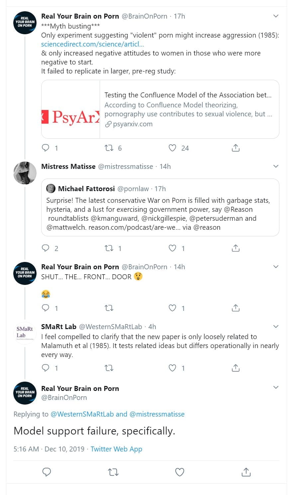The width and height of the screenshot is (294, 495).
Task: Share the Myth busting tweet
Action: click(x=236, y=148)
